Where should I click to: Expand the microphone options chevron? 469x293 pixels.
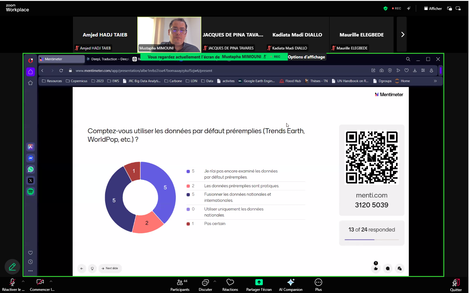click(x=23, y=282)
